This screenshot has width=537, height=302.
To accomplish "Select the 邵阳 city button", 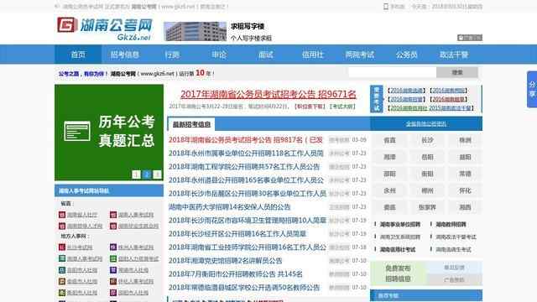I will pos(389,174).
